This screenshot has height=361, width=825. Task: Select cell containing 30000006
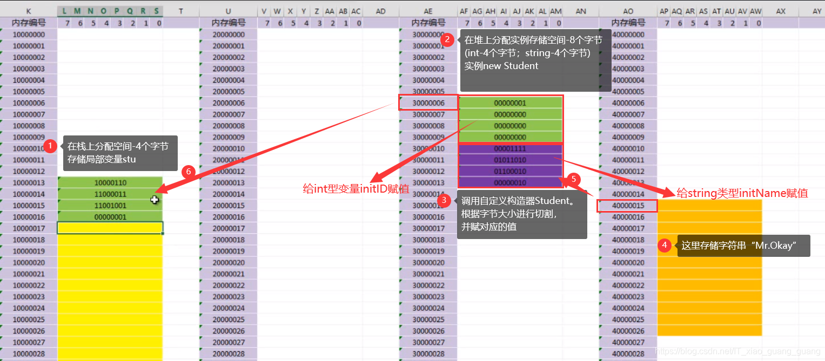(x=428, y=103)
